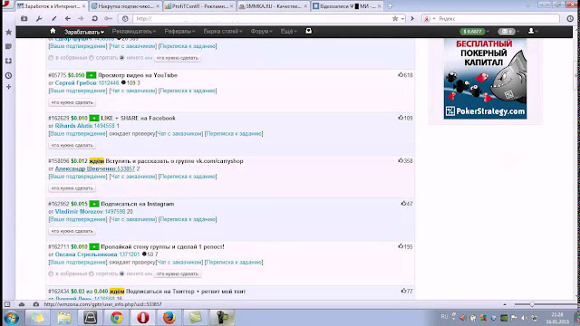This screenshot has height=326, width=580.
Task: Launch Opera from the taskbar
Action: coord(143,318)
